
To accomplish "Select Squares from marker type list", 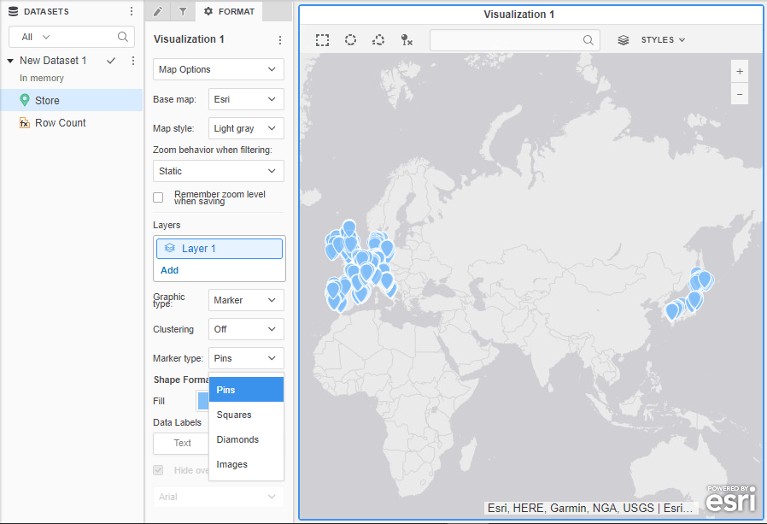I will [234, 415].
